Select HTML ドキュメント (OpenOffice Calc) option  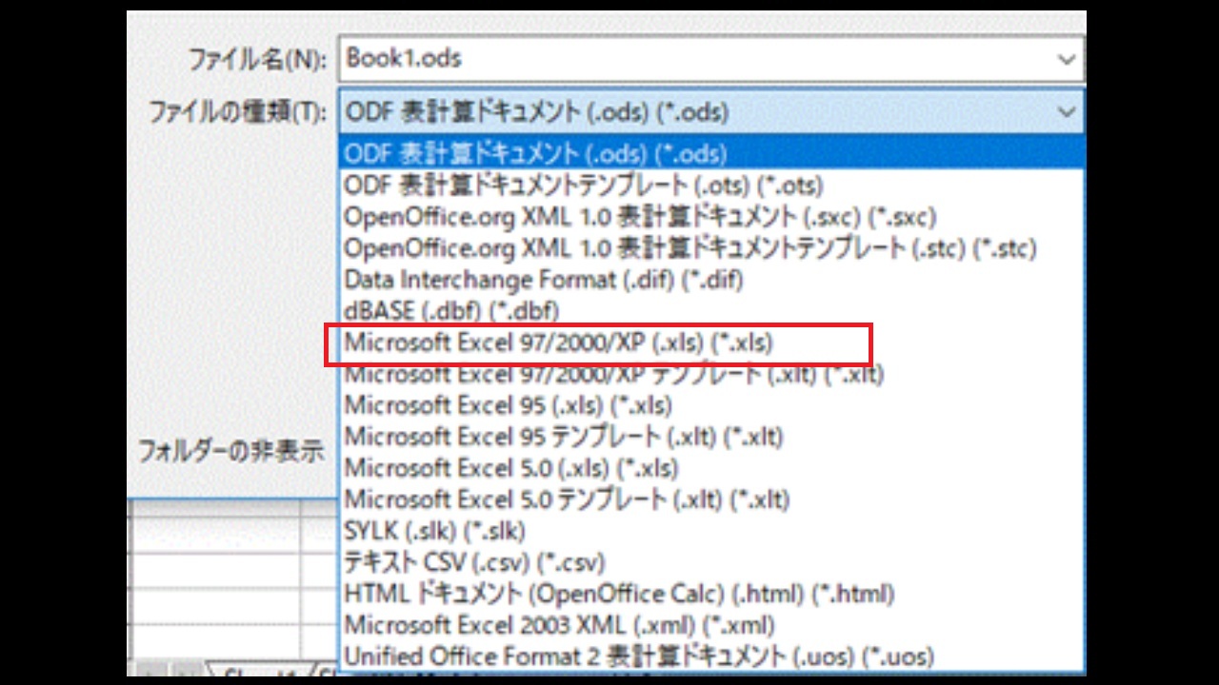(x=618, y=594)
